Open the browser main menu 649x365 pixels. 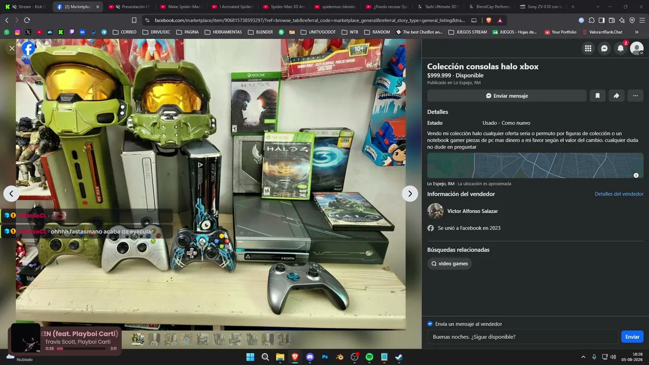coord(642,20)
